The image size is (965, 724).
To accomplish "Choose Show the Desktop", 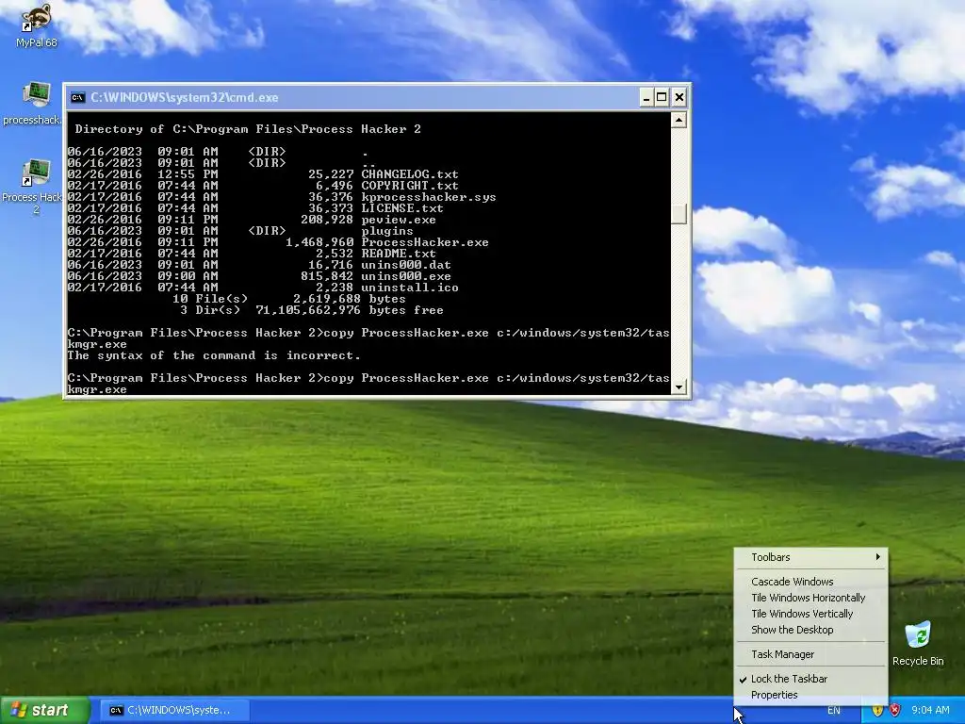I will pyautogui.click(x=811, y=630).
